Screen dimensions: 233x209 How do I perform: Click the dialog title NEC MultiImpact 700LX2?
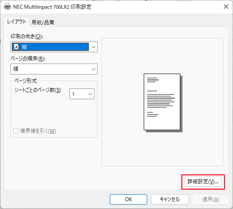tap(41, 7)
